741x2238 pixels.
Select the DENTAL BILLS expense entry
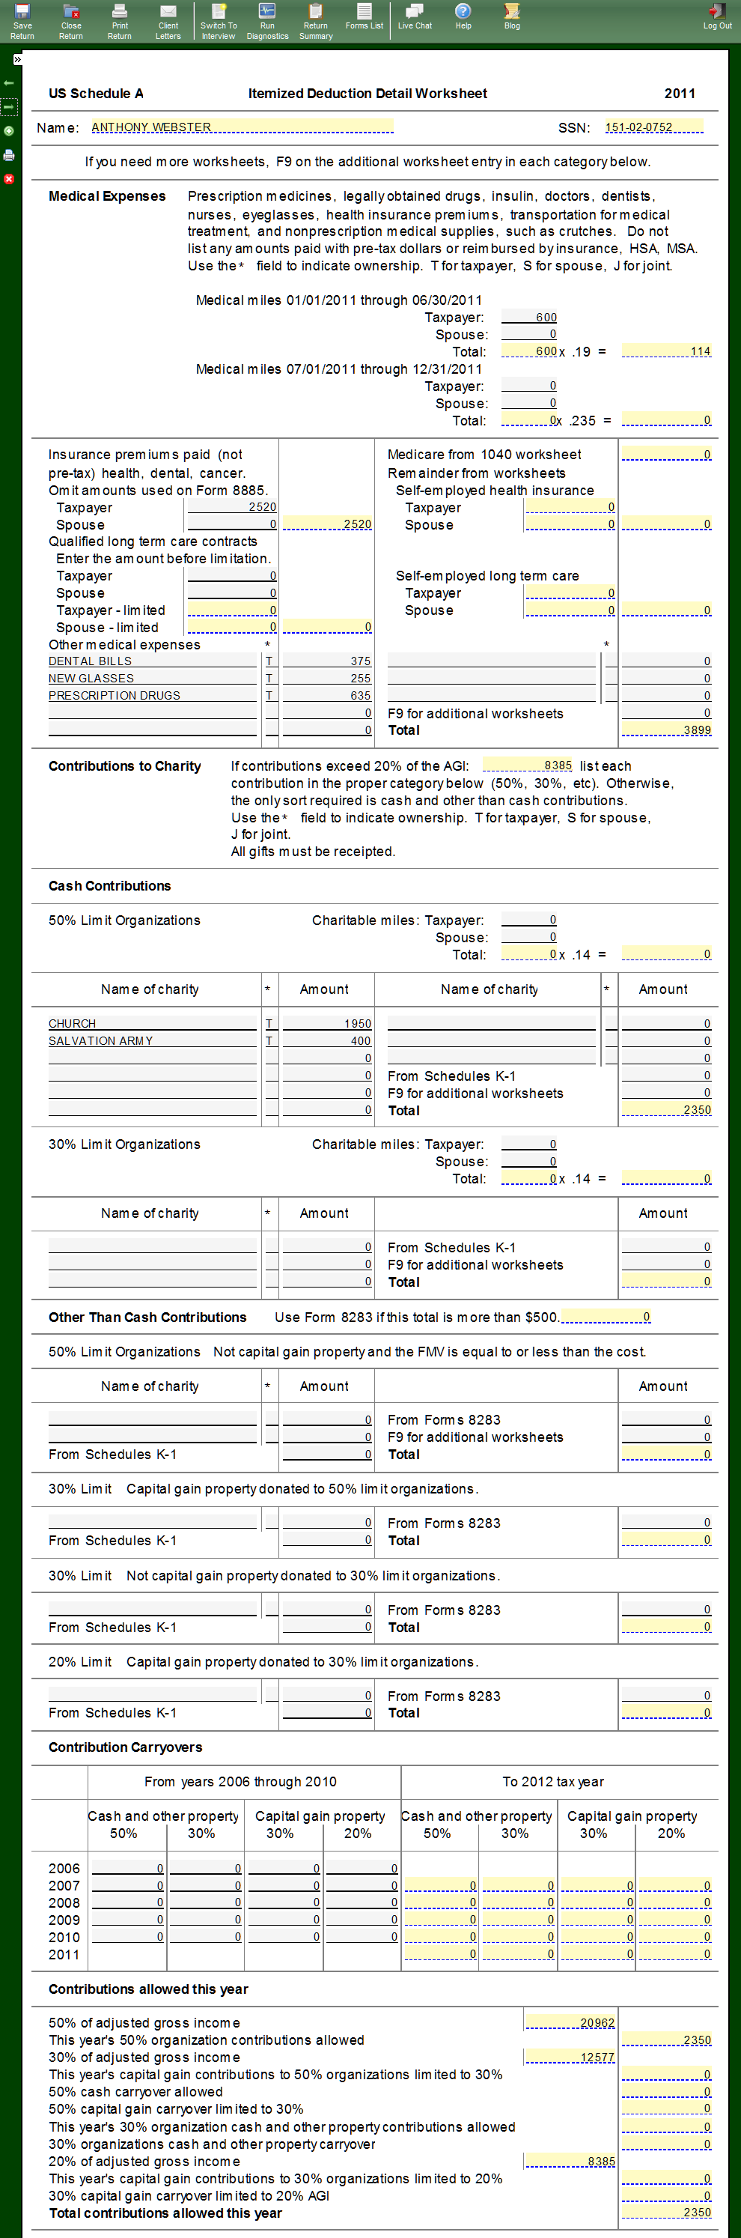(91, 661)
